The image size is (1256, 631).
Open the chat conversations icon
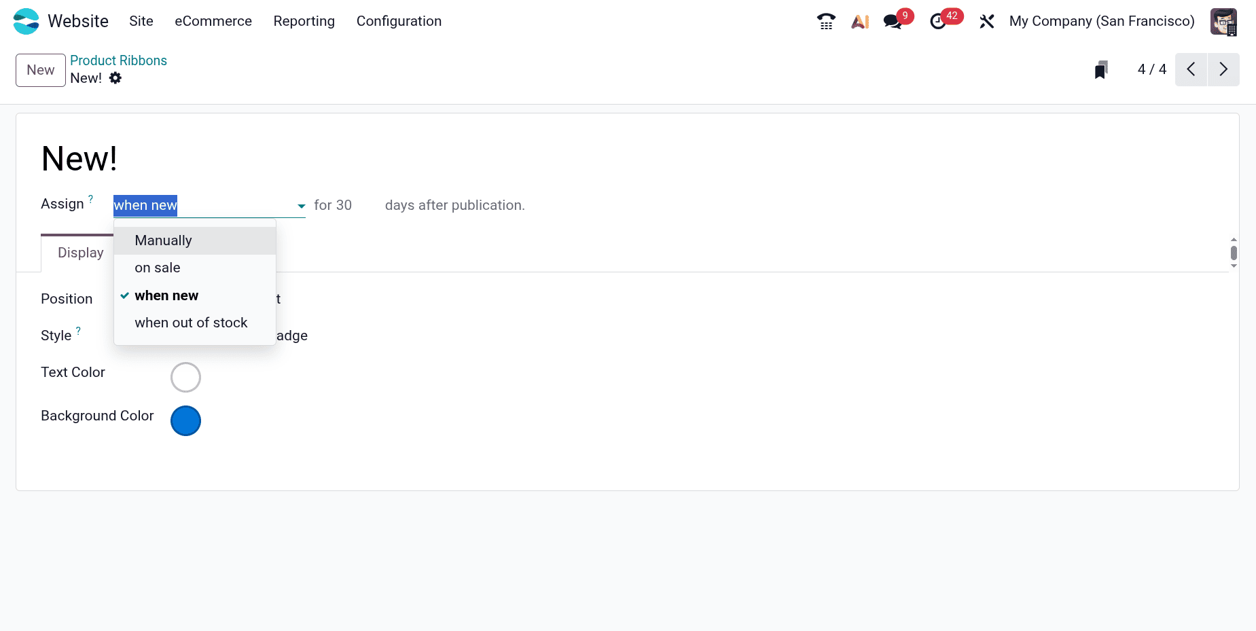point(893,22)
